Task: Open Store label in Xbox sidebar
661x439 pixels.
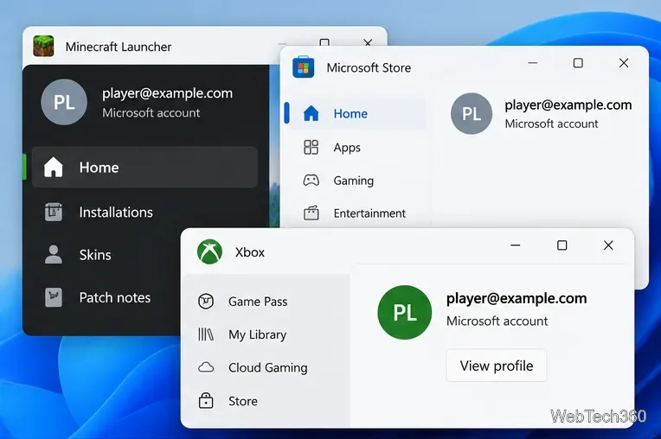Action: pos(243,401)
